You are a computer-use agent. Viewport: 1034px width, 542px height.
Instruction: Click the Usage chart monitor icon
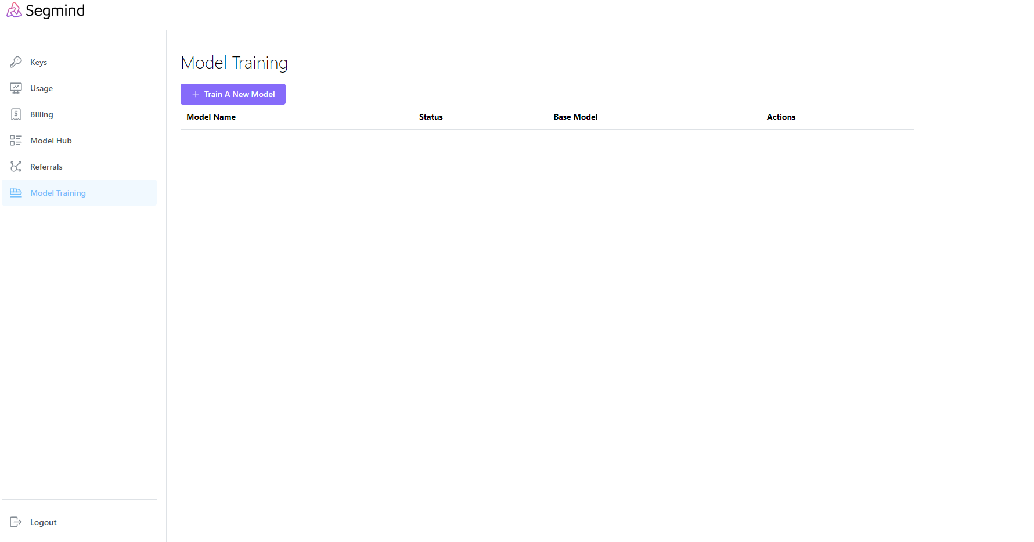(x=16, y=88)
